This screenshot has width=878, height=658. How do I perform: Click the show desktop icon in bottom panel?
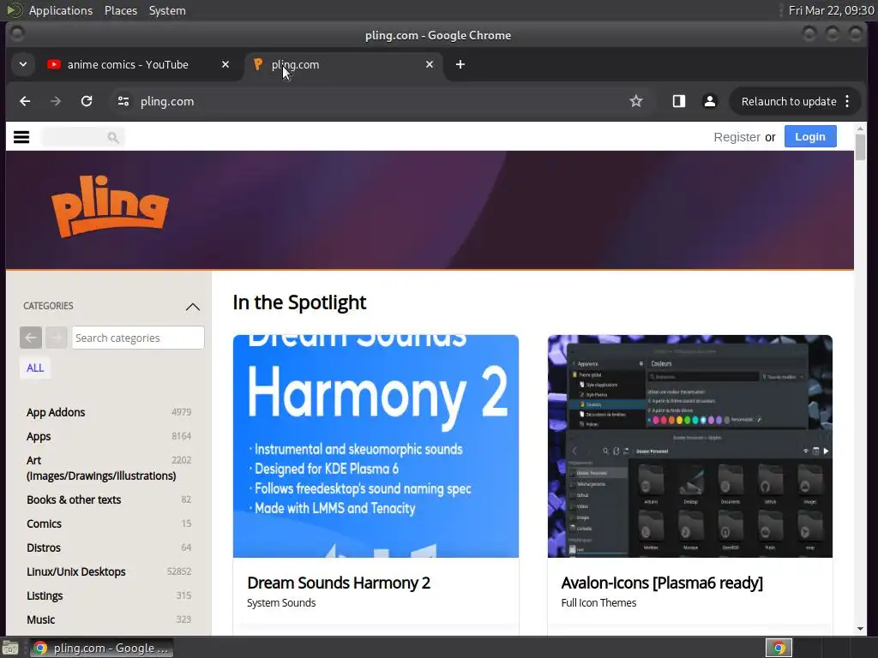[x=10, y=648]
